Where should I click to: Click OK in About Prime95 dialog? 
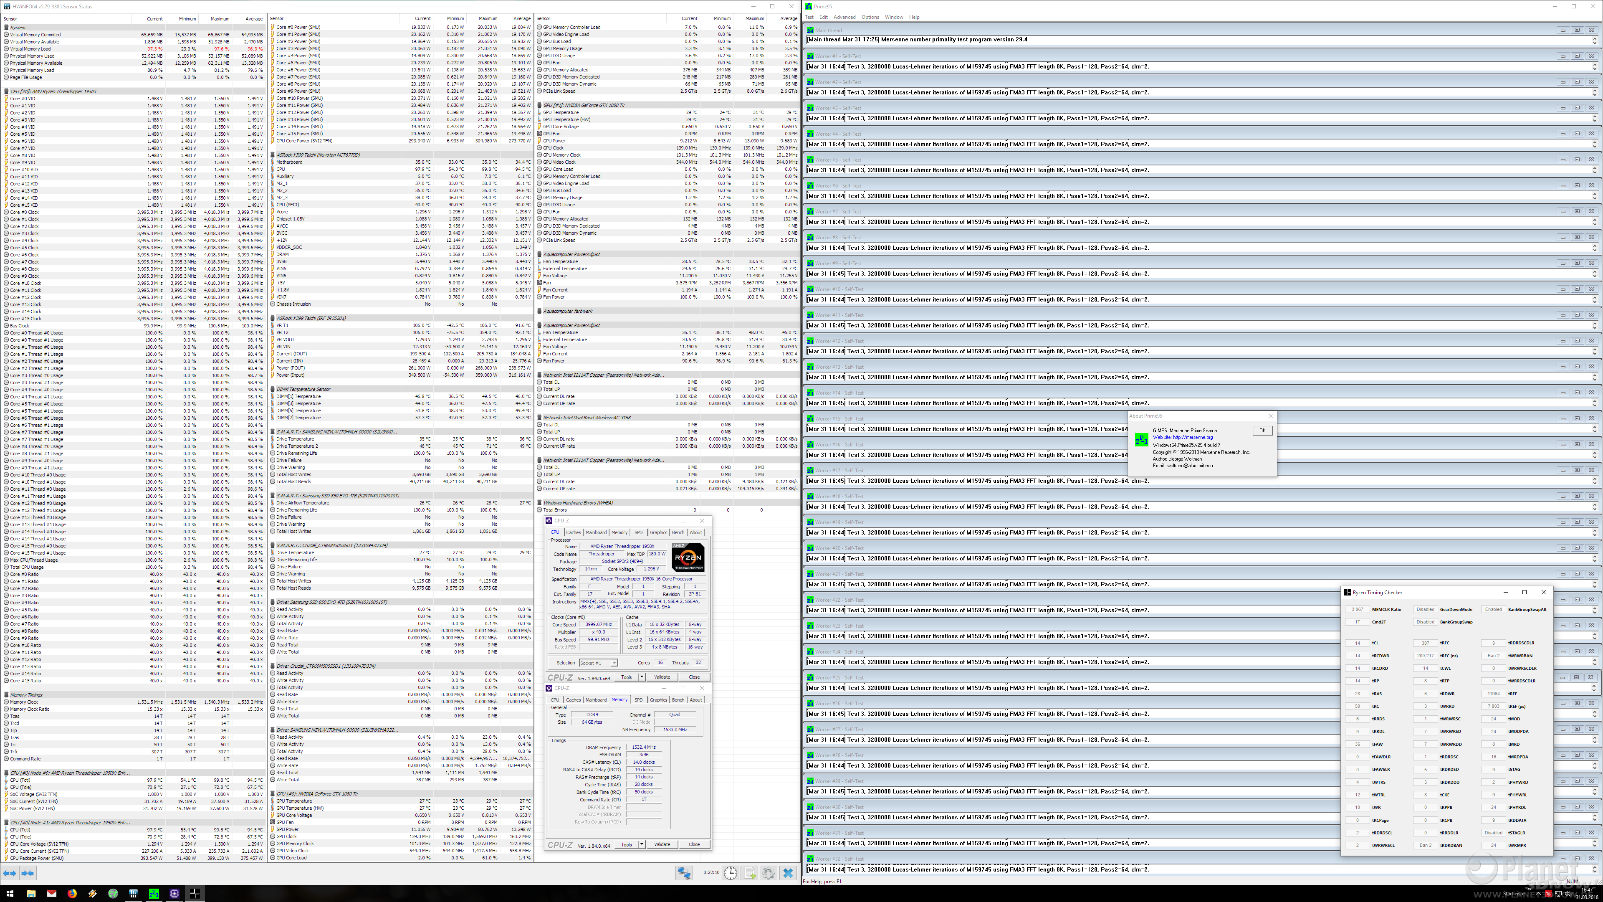click(1262, 430)
